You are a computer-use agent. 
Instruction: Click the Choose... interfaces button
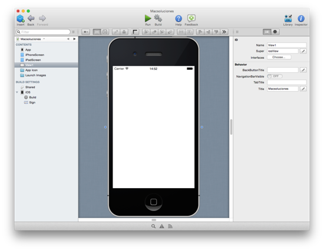(279, 57)
